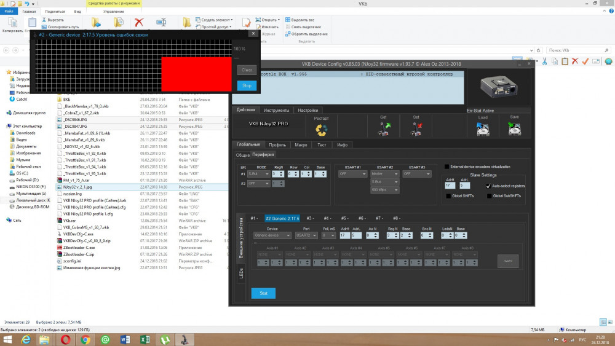
Task: Click the Get joystick icon
Action: click(x=384, y=128)
